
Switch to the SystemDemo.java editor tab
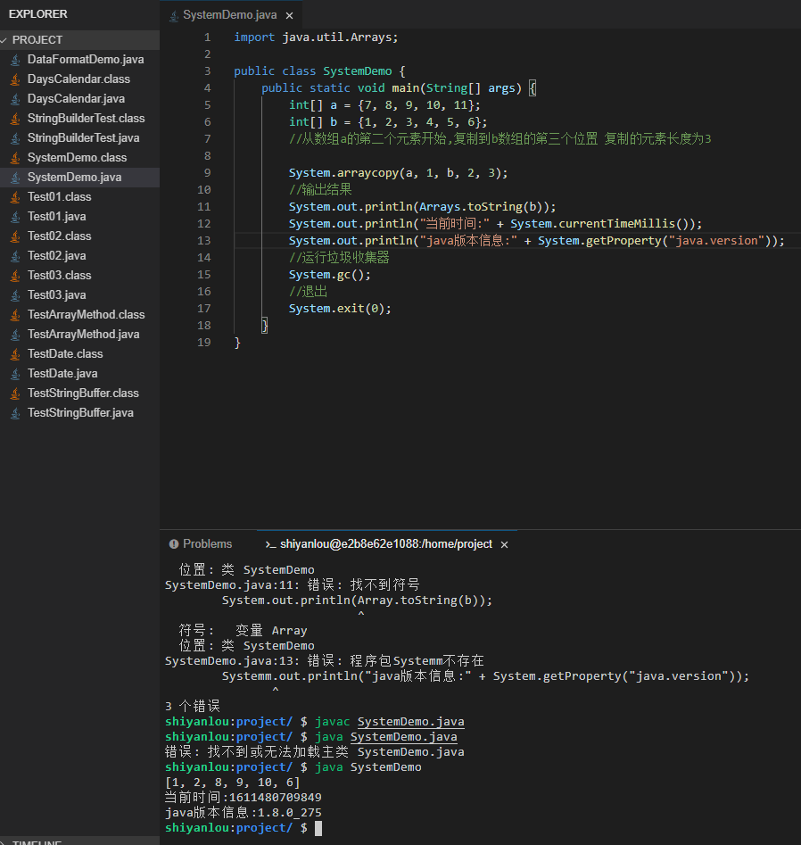[x=230, y=15]
